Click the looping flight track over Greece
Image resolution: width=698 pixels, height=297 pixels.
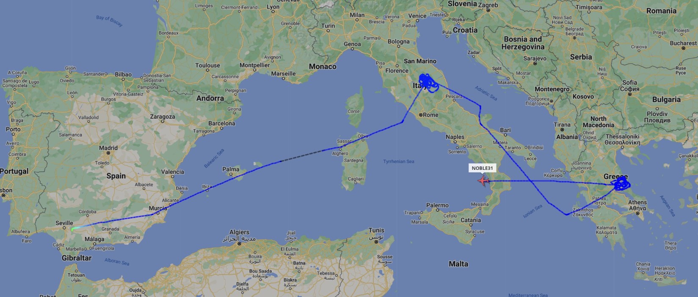tap(621, 183)
